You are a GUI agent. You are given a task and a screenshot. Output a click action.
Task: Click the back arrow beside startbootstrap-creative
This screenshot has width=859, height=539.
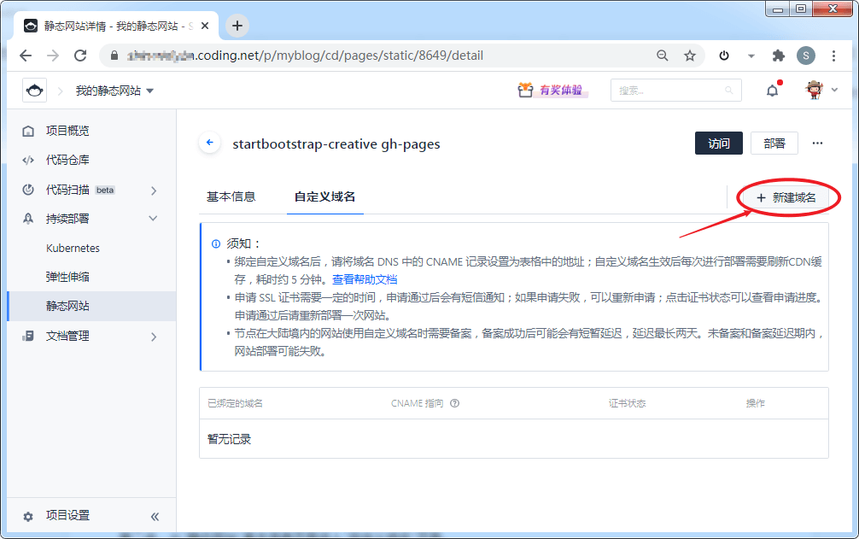coord(210,143)
